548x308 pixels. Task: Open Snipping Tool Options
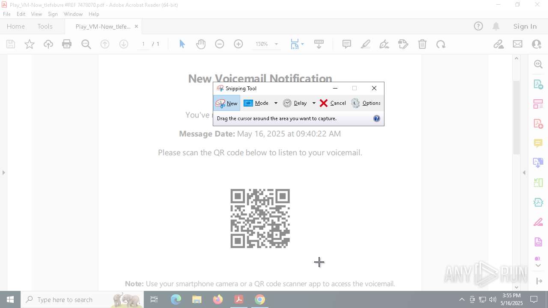(366, 103)
